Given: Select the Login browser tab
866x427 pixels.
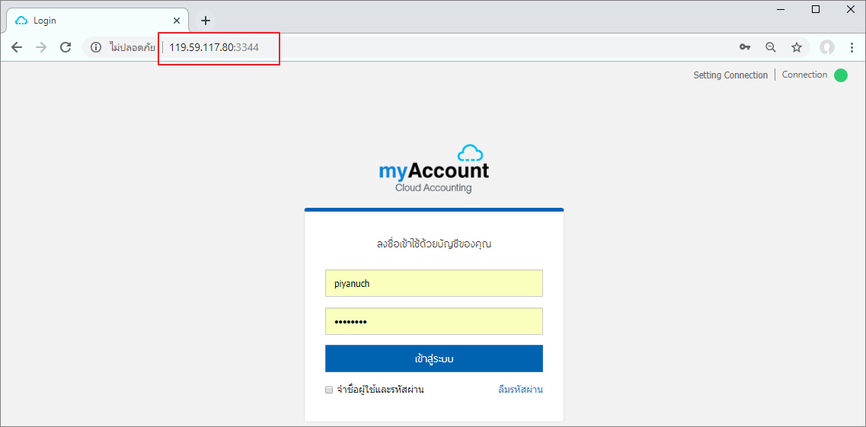Looking at the screenshot, I should pyautogui.click(x=98, y=21).
